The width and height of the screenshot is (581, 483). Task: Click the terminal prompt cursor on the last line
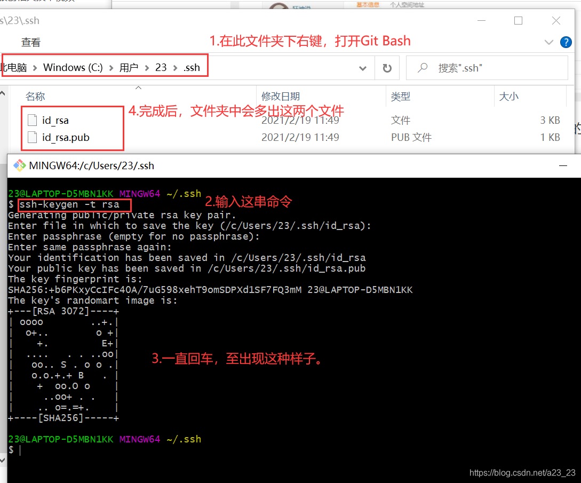coord(20,450)
